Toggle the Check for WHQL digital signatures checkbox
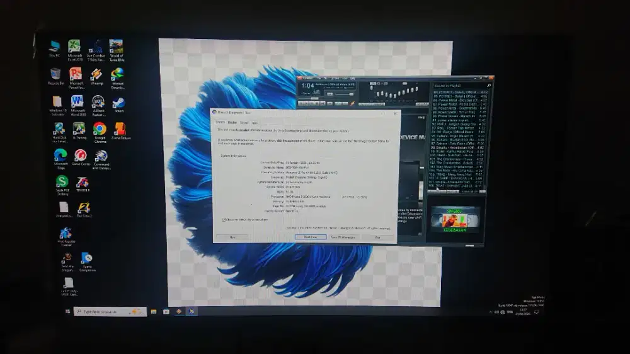 click(x=224, y=220)
